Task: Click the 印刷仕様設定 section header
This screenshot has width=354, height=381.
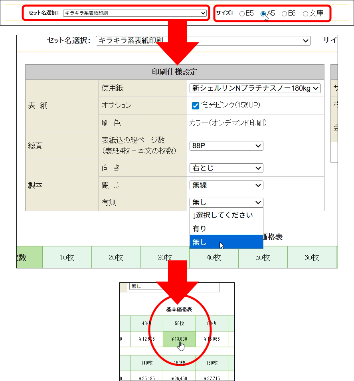Action: (174, 72)
